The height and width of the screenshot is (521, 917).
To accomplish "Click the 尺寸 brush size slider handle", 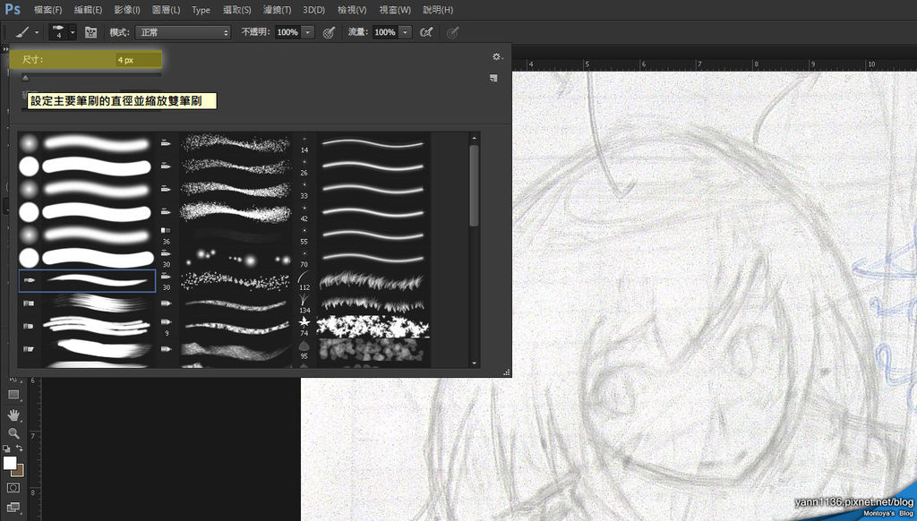I will 25,78.
